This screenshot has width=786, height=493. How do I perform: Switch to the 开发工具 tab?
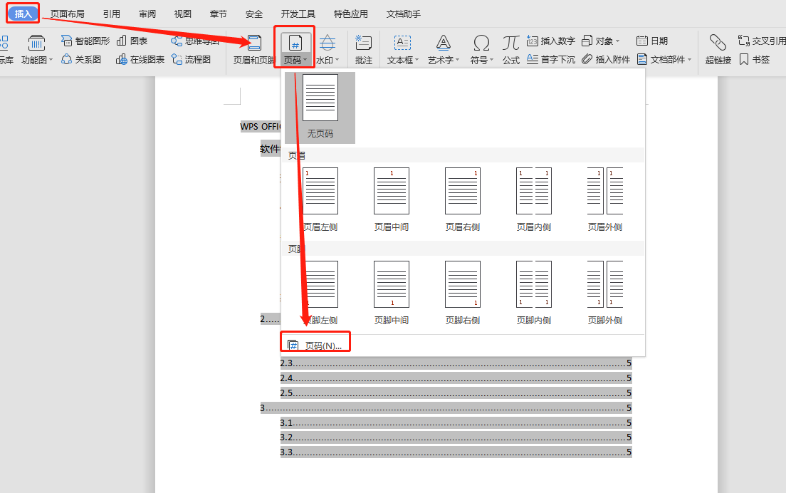[x=298, y=14]
